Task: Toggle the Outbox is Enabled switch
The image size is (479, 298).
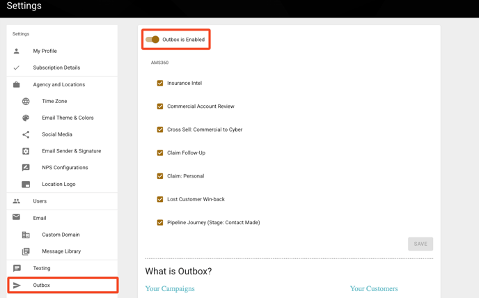Action: pos(152,40)
